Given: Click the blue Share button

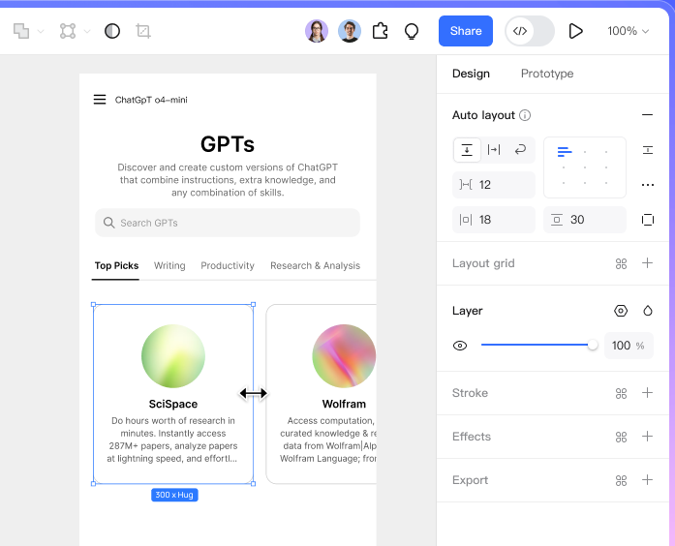Looking at the screenshot, I should [466, 31].
